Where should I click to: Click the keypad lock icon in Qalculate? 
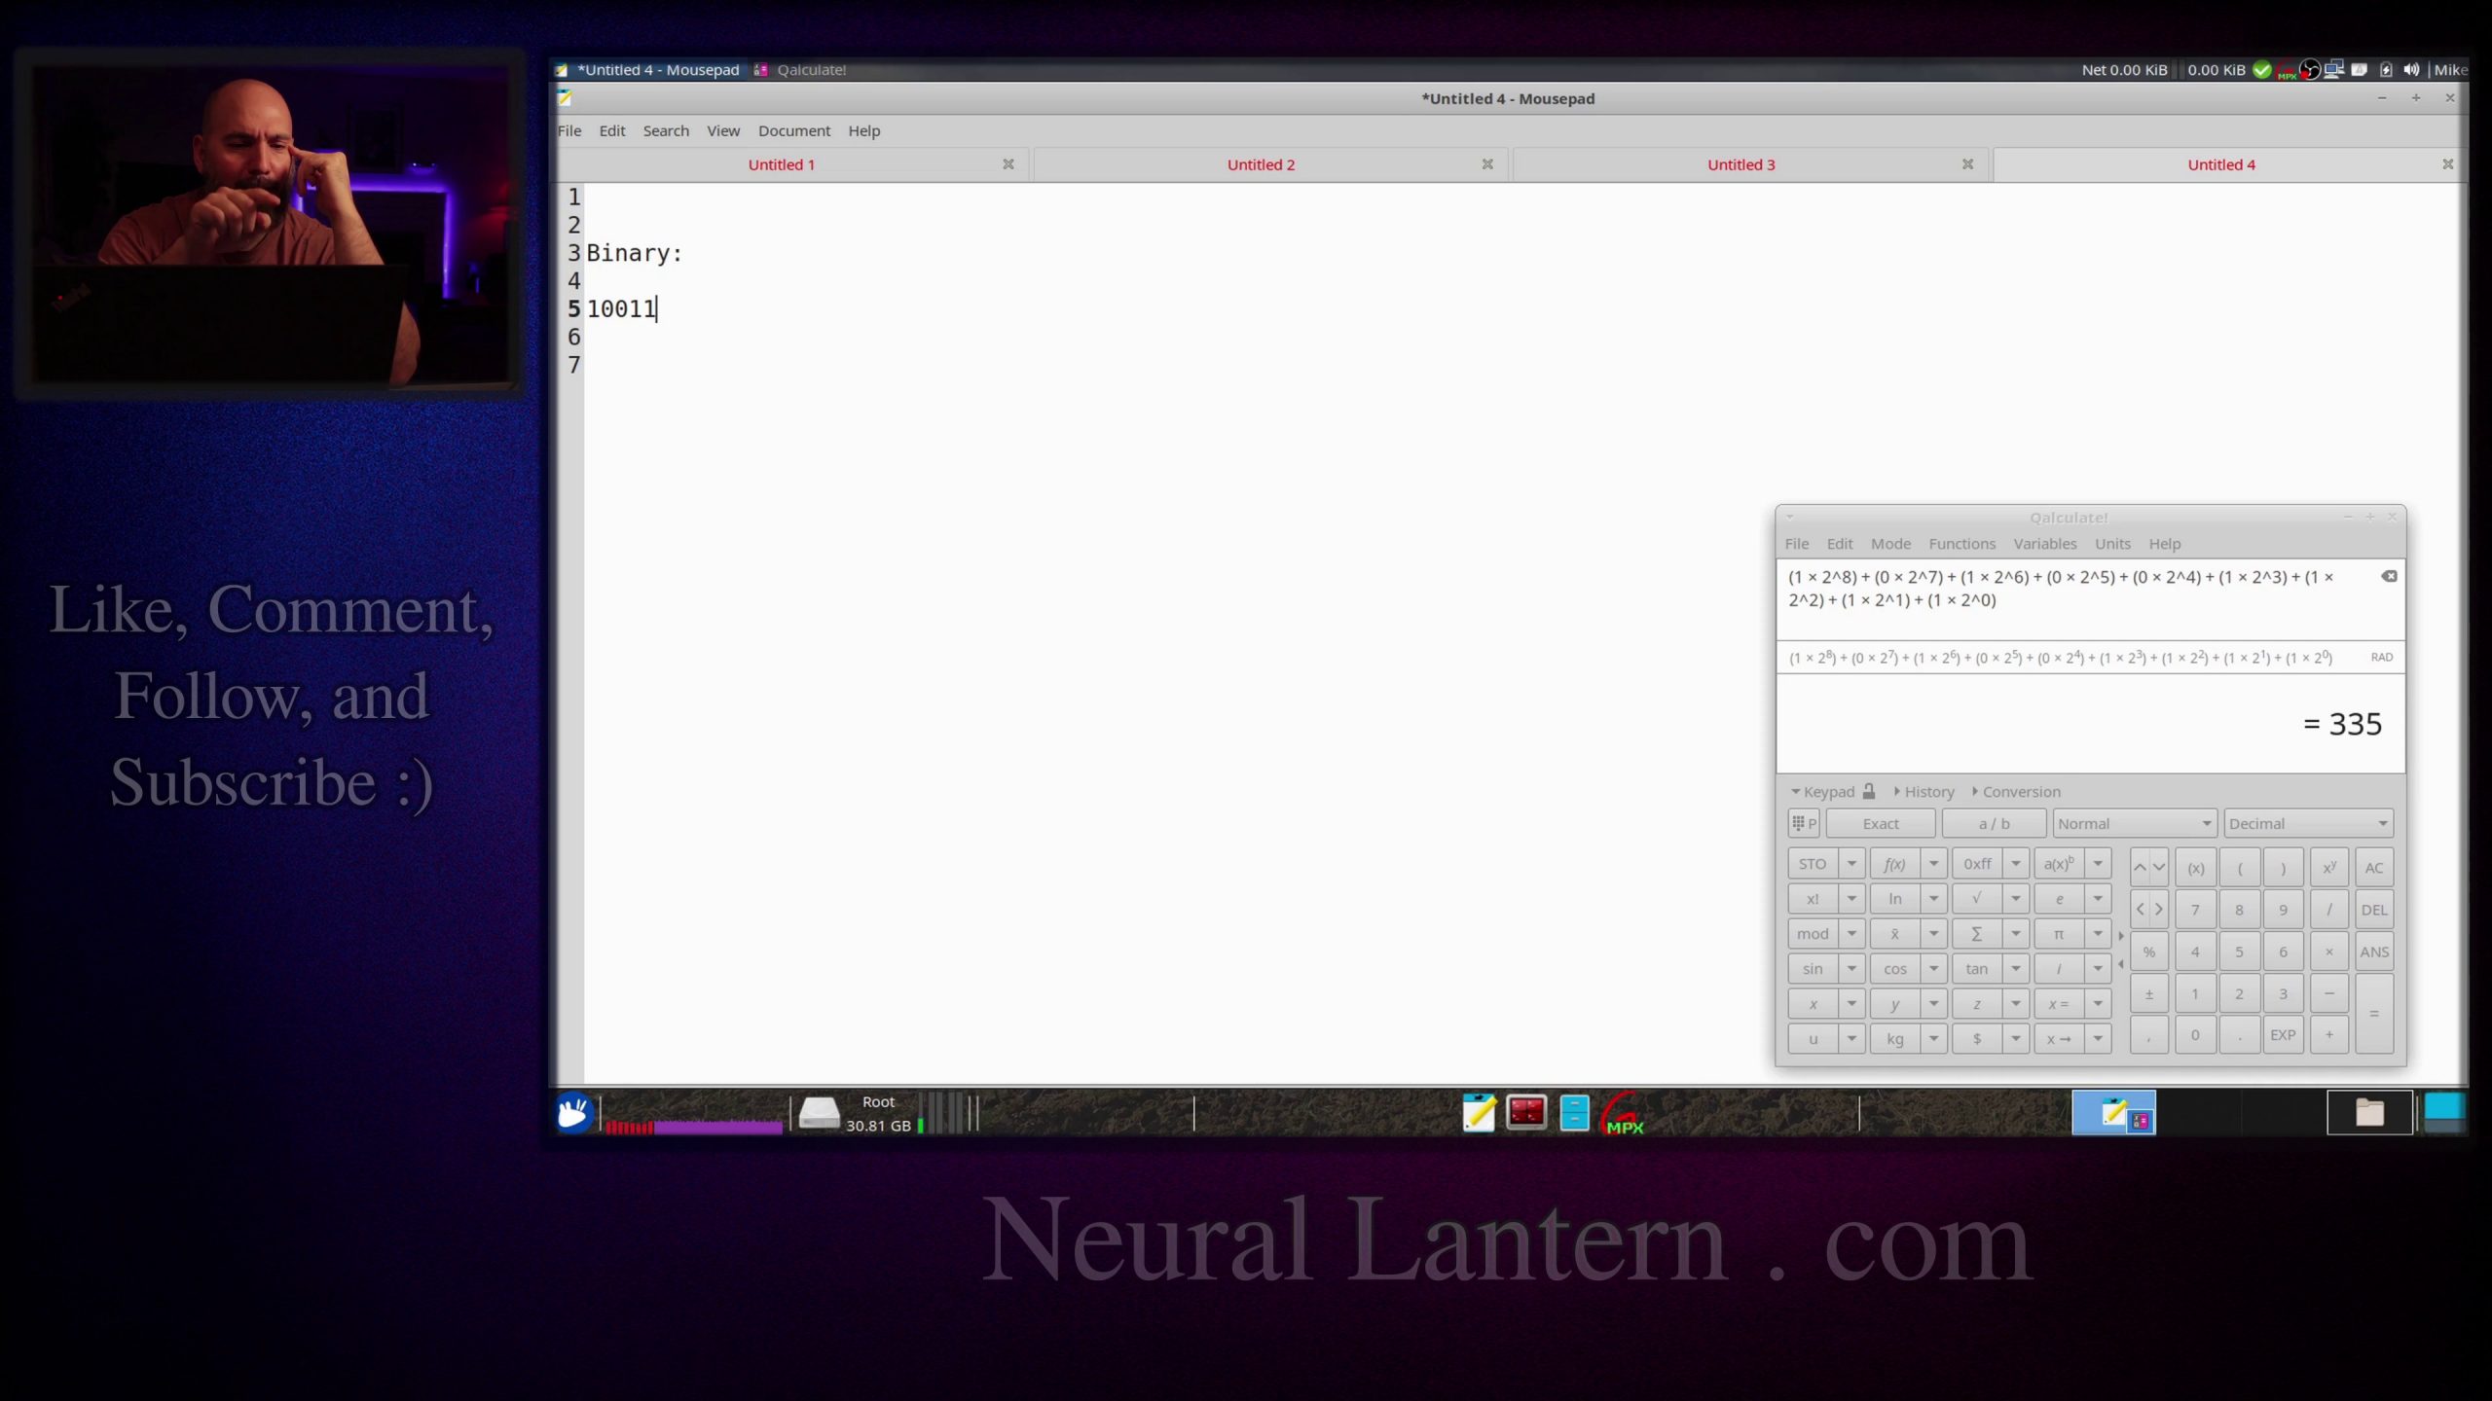click(x=1869, y=791)
